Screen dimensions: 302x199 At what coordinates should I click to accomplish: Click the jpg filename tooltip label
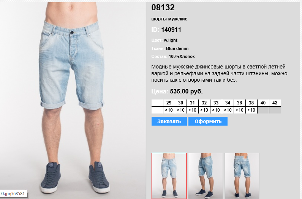tap(13, 194)
